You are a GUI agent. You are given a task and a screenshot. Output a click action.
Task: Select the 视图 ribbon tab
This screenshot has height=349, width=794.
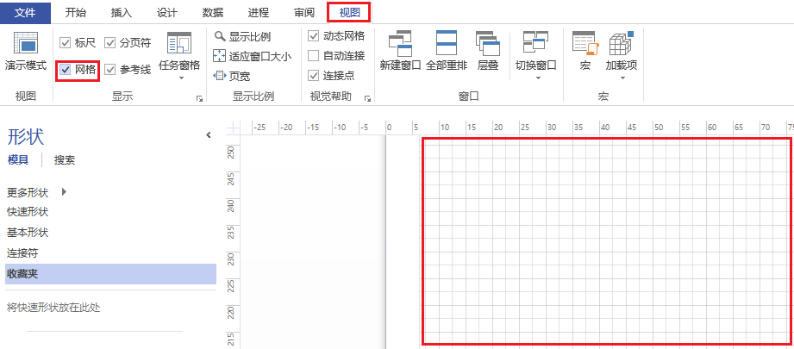(349, 13)
